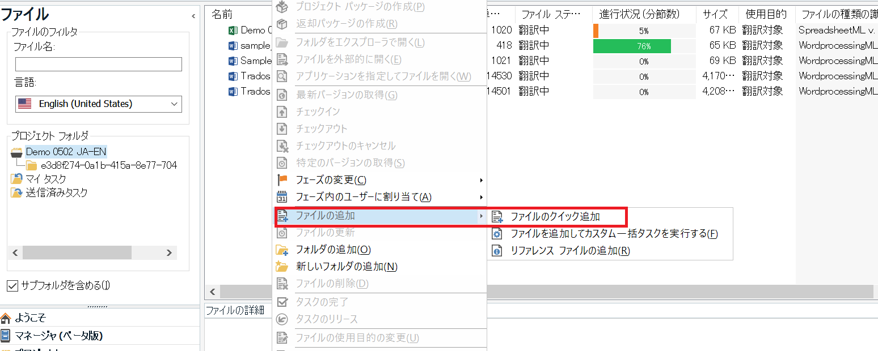878x351 pixels.
Task: Click the orange flag icon for フェーズの変更
Action: tap(282, 180)
